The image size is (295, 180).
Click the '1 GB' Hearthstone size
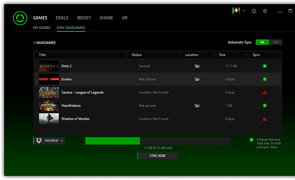click(229, 105)
